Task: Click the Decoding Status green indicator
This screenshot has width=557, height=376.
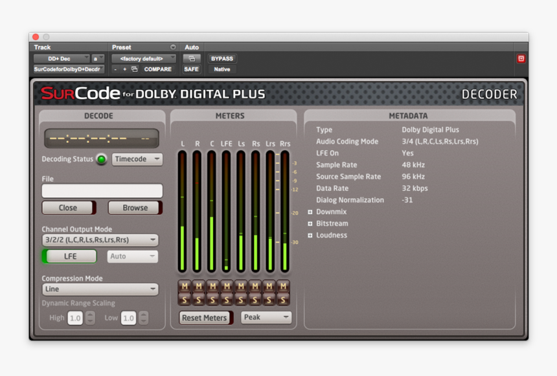Action: [102, 159]
